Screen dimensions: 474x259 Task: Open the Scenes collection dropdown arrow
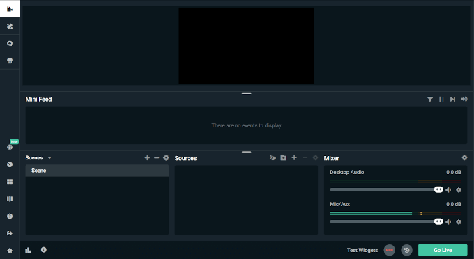click(x=49, y=158)
